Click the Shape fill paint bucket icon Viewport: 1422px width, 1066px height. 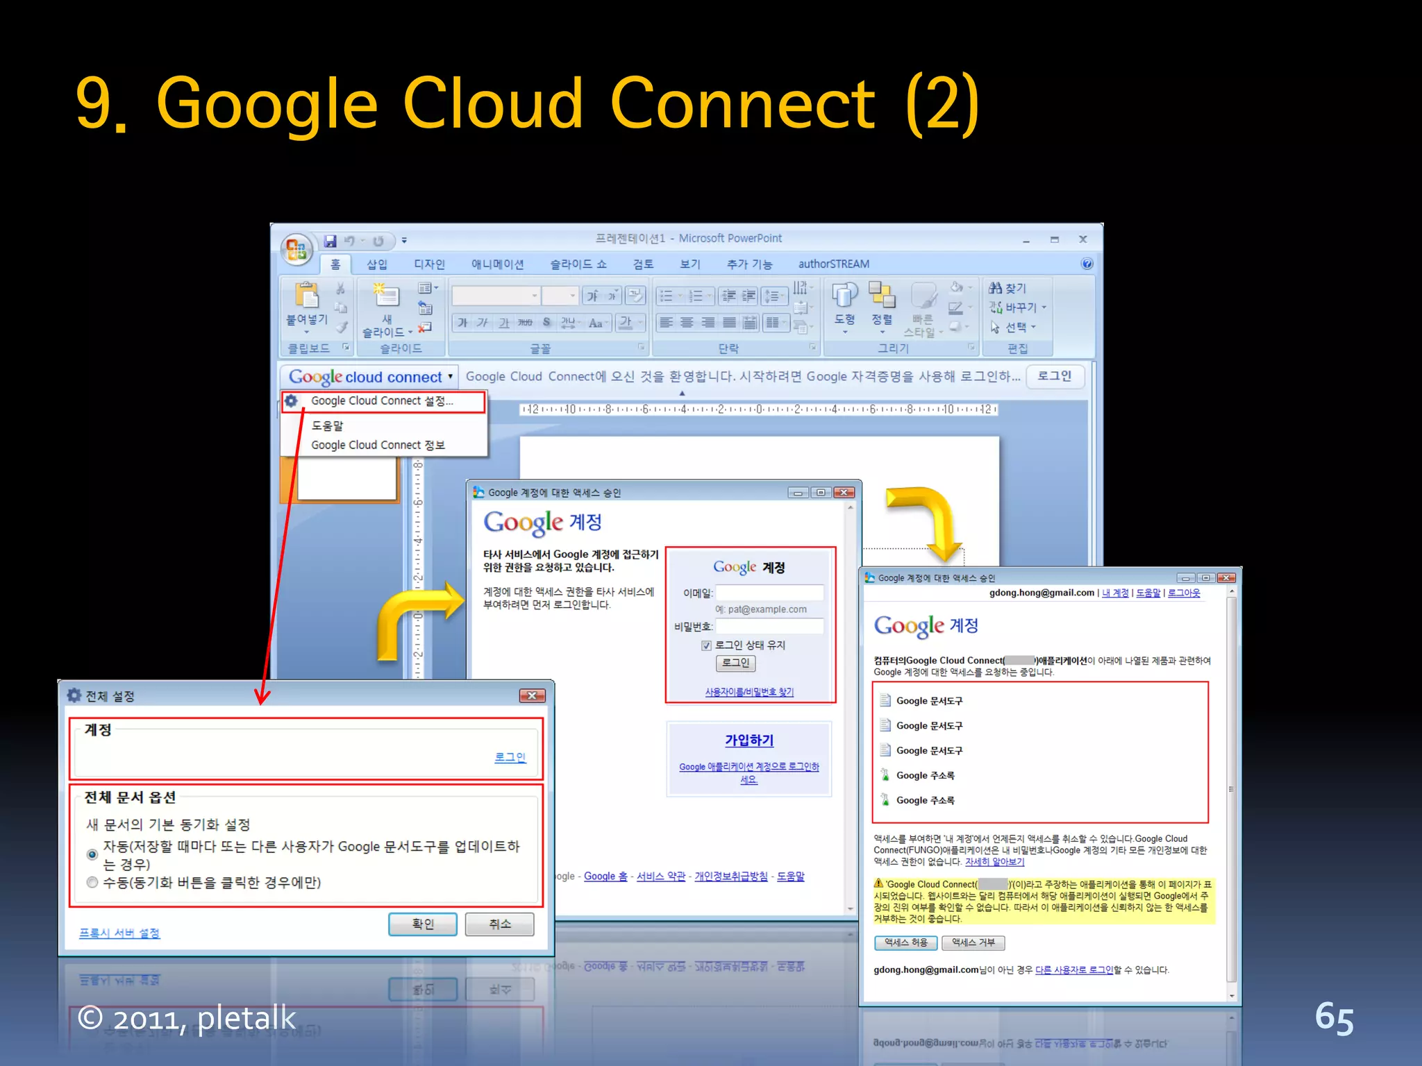(957, 287)
